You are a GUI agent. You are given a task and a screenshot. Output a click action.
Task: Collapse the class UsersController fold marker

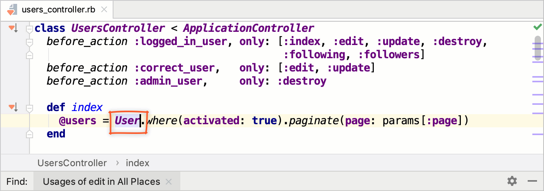pos(29,29)
